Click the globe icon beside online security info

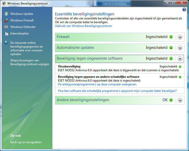point(6,43)
